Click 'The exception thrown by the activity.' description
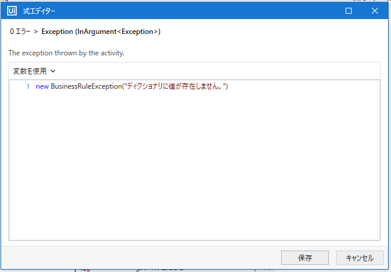 [x=66, y=53]
